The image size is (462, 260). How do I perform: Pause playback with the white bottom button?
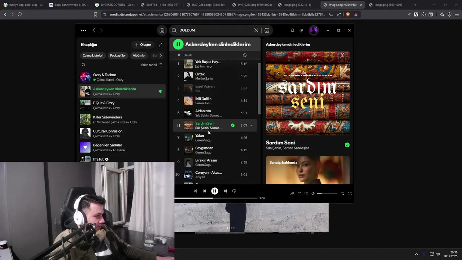tap(215, 191)
